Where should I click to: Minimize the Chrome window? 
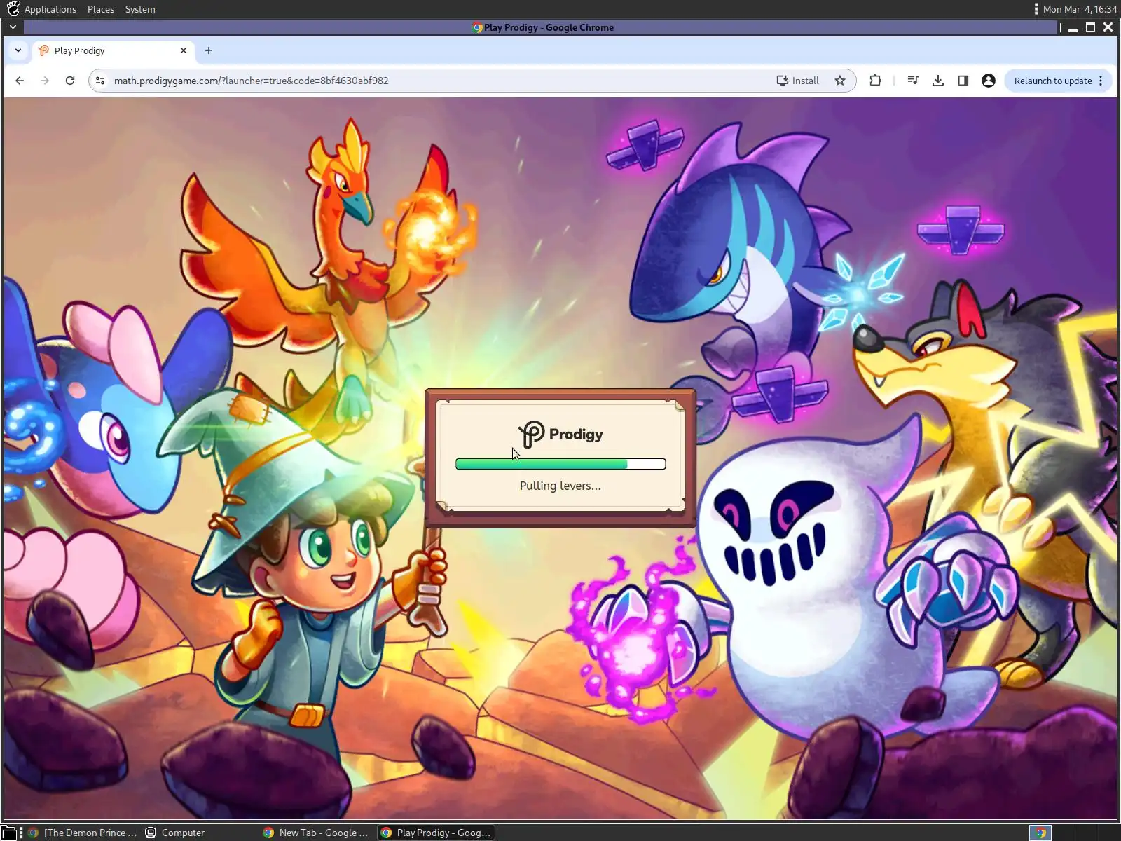1073,27
